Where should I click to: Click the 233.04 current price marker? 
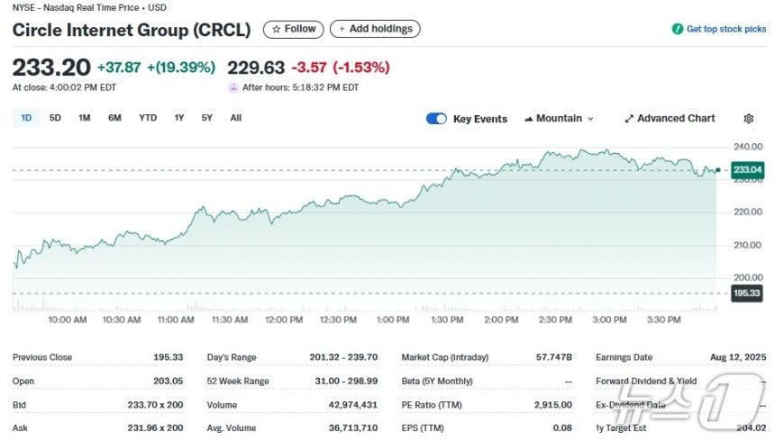(x=747, y=170)
